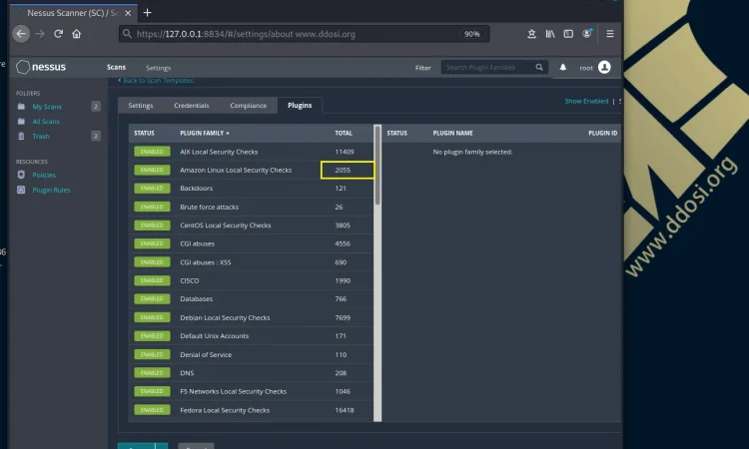The height and width of the screenshot is (449, 749).
Task: Open the Scans top menu
Action: point(116,67)
